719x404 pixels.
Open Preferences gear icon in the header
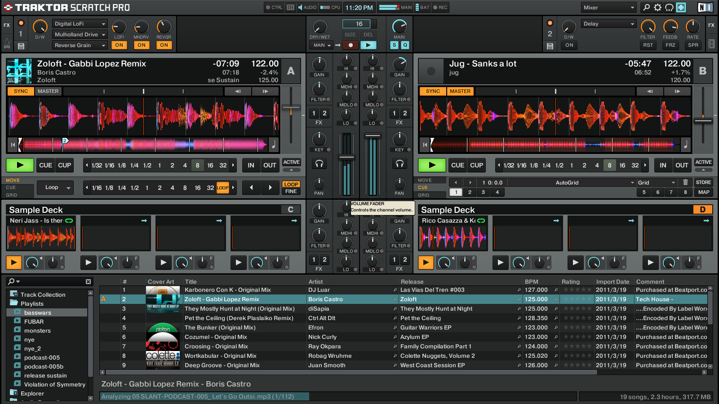(x=658, y=7)
